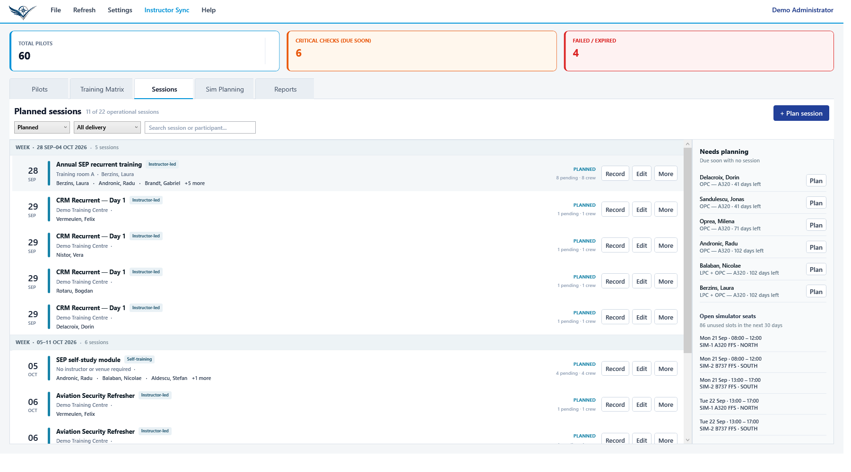
Task: Select Mon 21 Sep 08:00 SIM-1 A320 slot
Action: click(763, 342)
